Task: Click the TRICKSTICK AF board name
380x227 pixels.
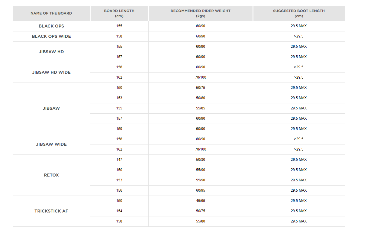Action: pos(51,211)
